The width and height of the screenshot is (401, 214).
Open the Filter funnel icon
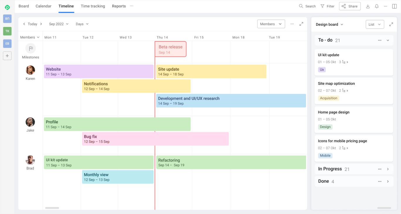coord(322,6)
